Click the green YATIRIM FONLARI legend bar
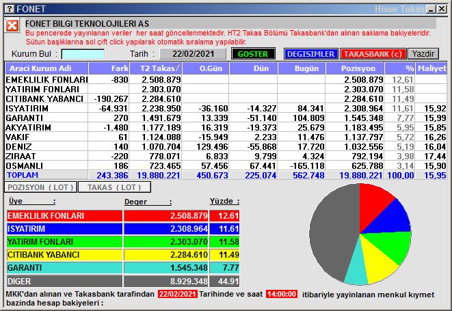The height and width of the screenshot is (311, 452). (x=64, y=241)
